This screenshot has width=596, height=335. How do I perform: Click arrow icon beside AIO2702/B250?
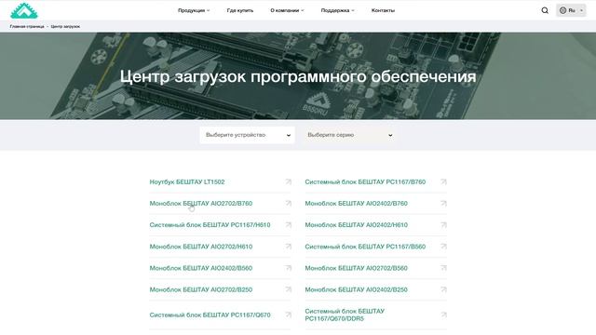click(288, 289)
